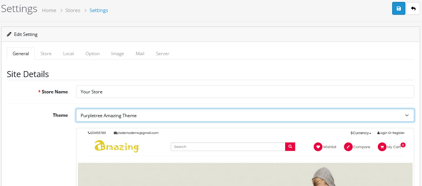Click the magnifier search button in theme preview
Viewport: 422px width, 186px height.
pos(290,147)
